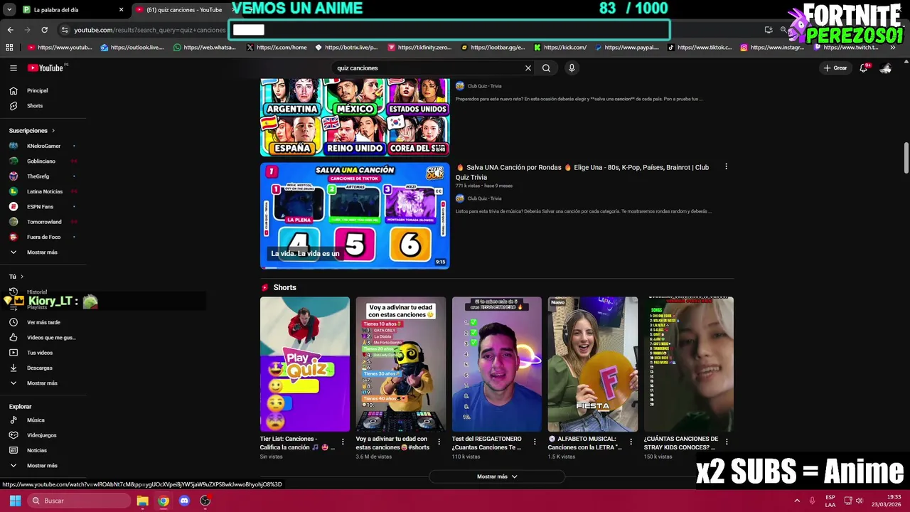Screen dimensions: 910x512
Task: Open options for ALFABETO MUSICAL short
Action: pyautogui.click(x=631, y=442)
